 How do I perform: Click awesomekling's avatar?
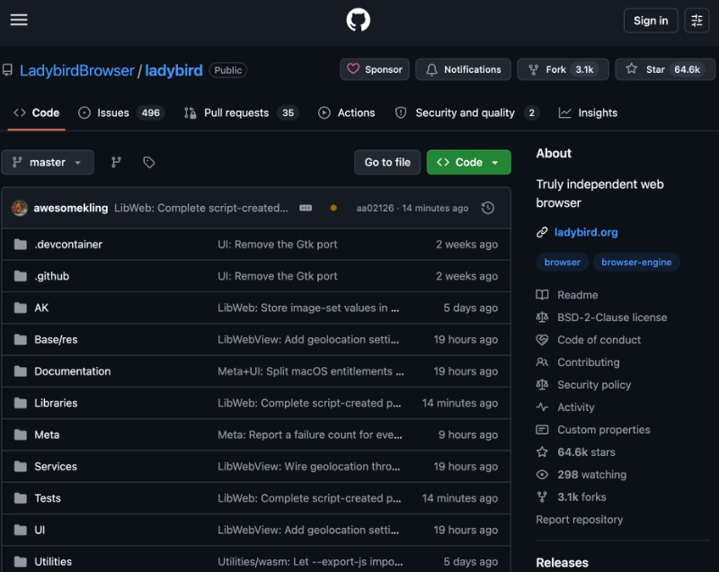click(20, 208)
